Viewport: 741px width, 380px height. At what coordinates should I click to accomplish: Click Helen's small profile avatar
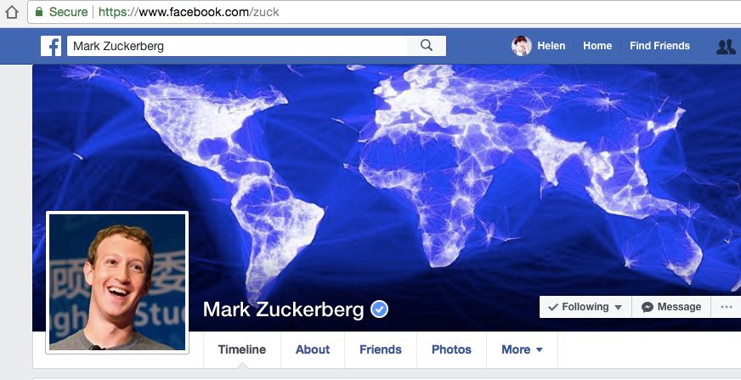point(522,46)
